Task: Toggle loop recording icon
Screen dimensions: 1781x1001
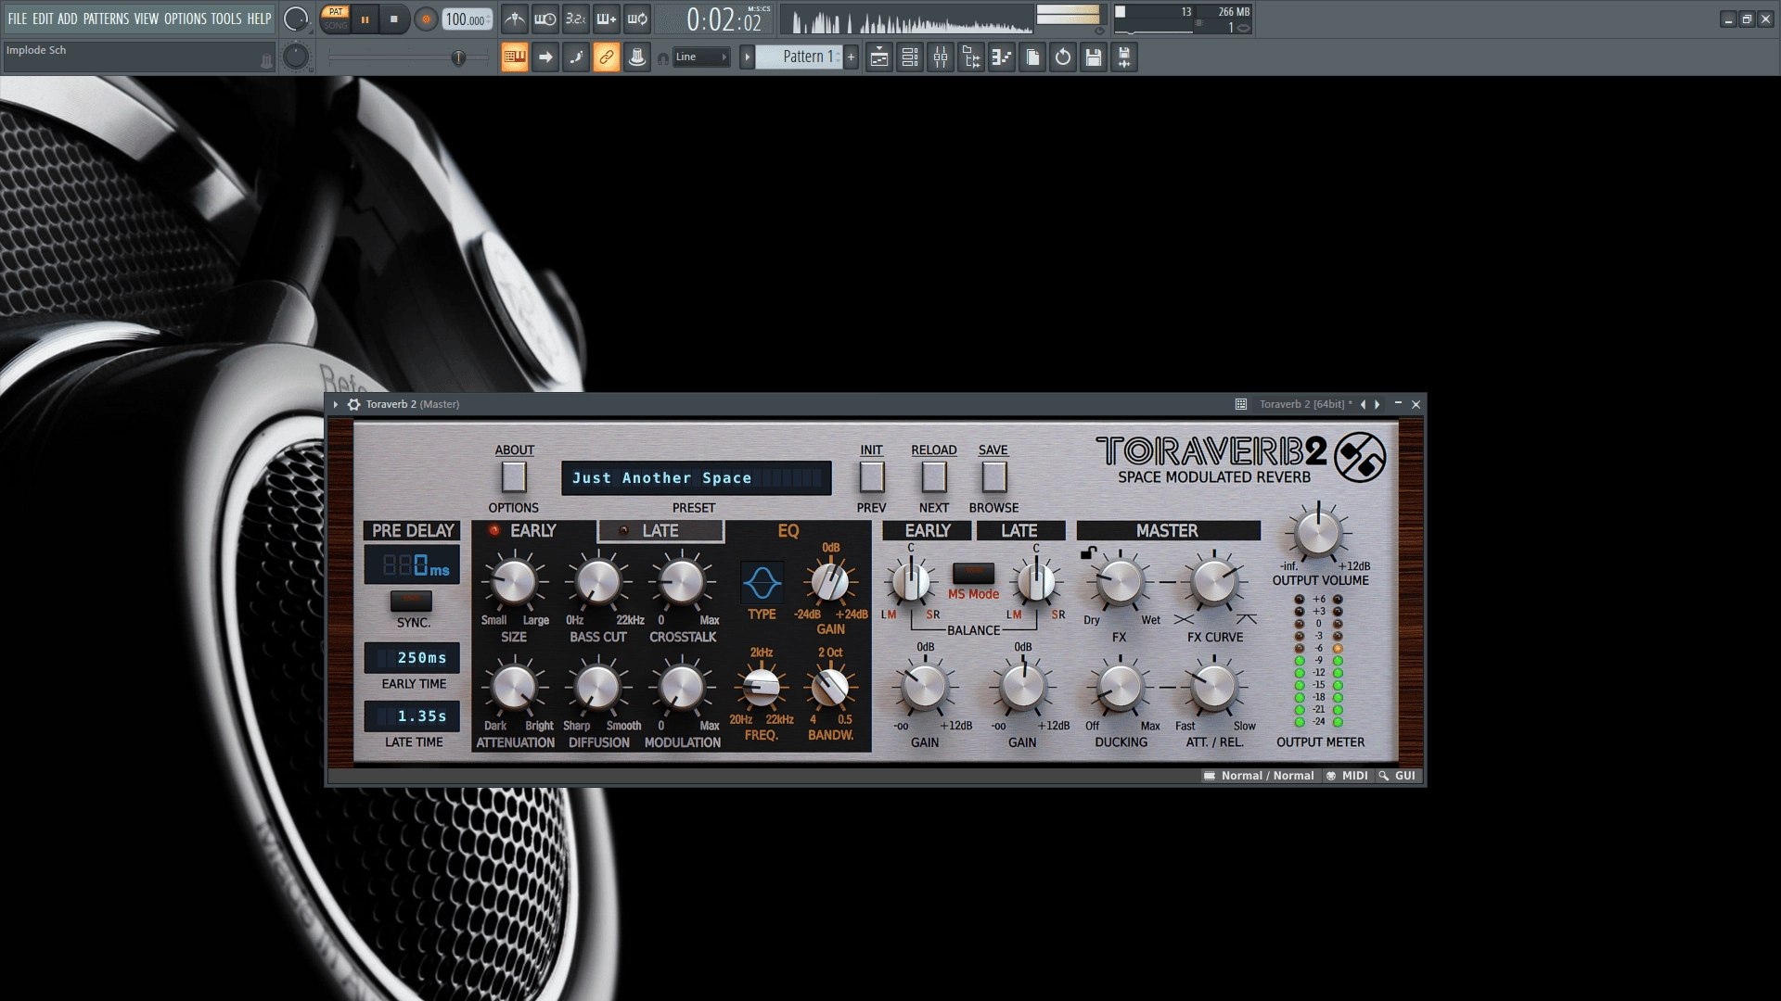Action: pos(637,19)
